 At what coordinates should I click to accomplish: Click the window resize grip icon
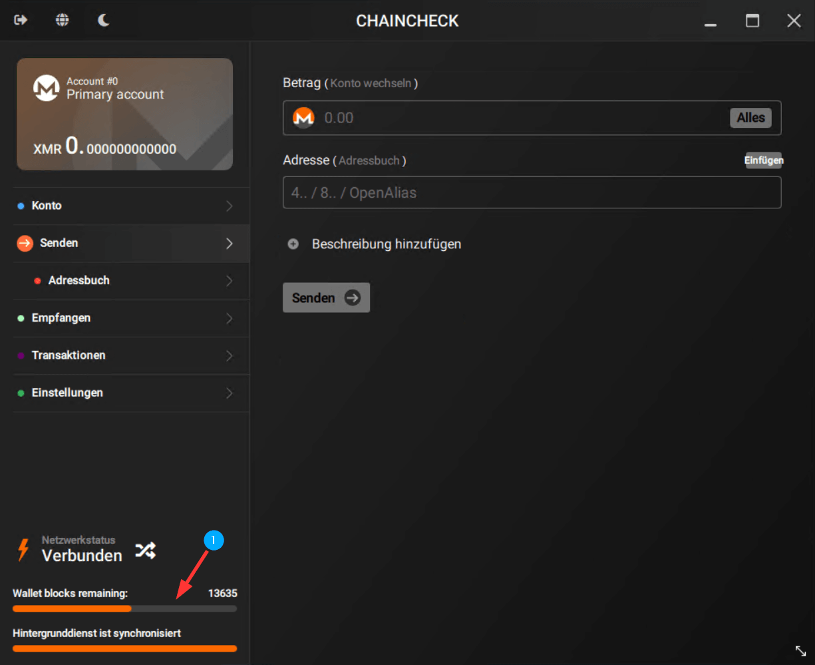coord(800,650)
